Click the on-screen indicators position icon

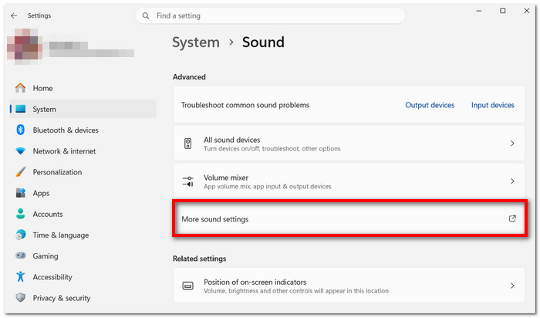(x=187, y=286)
